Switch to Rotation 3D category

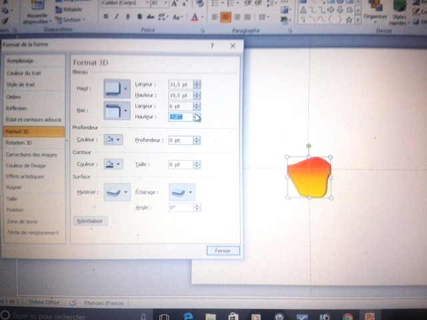(x=19, y=143)
